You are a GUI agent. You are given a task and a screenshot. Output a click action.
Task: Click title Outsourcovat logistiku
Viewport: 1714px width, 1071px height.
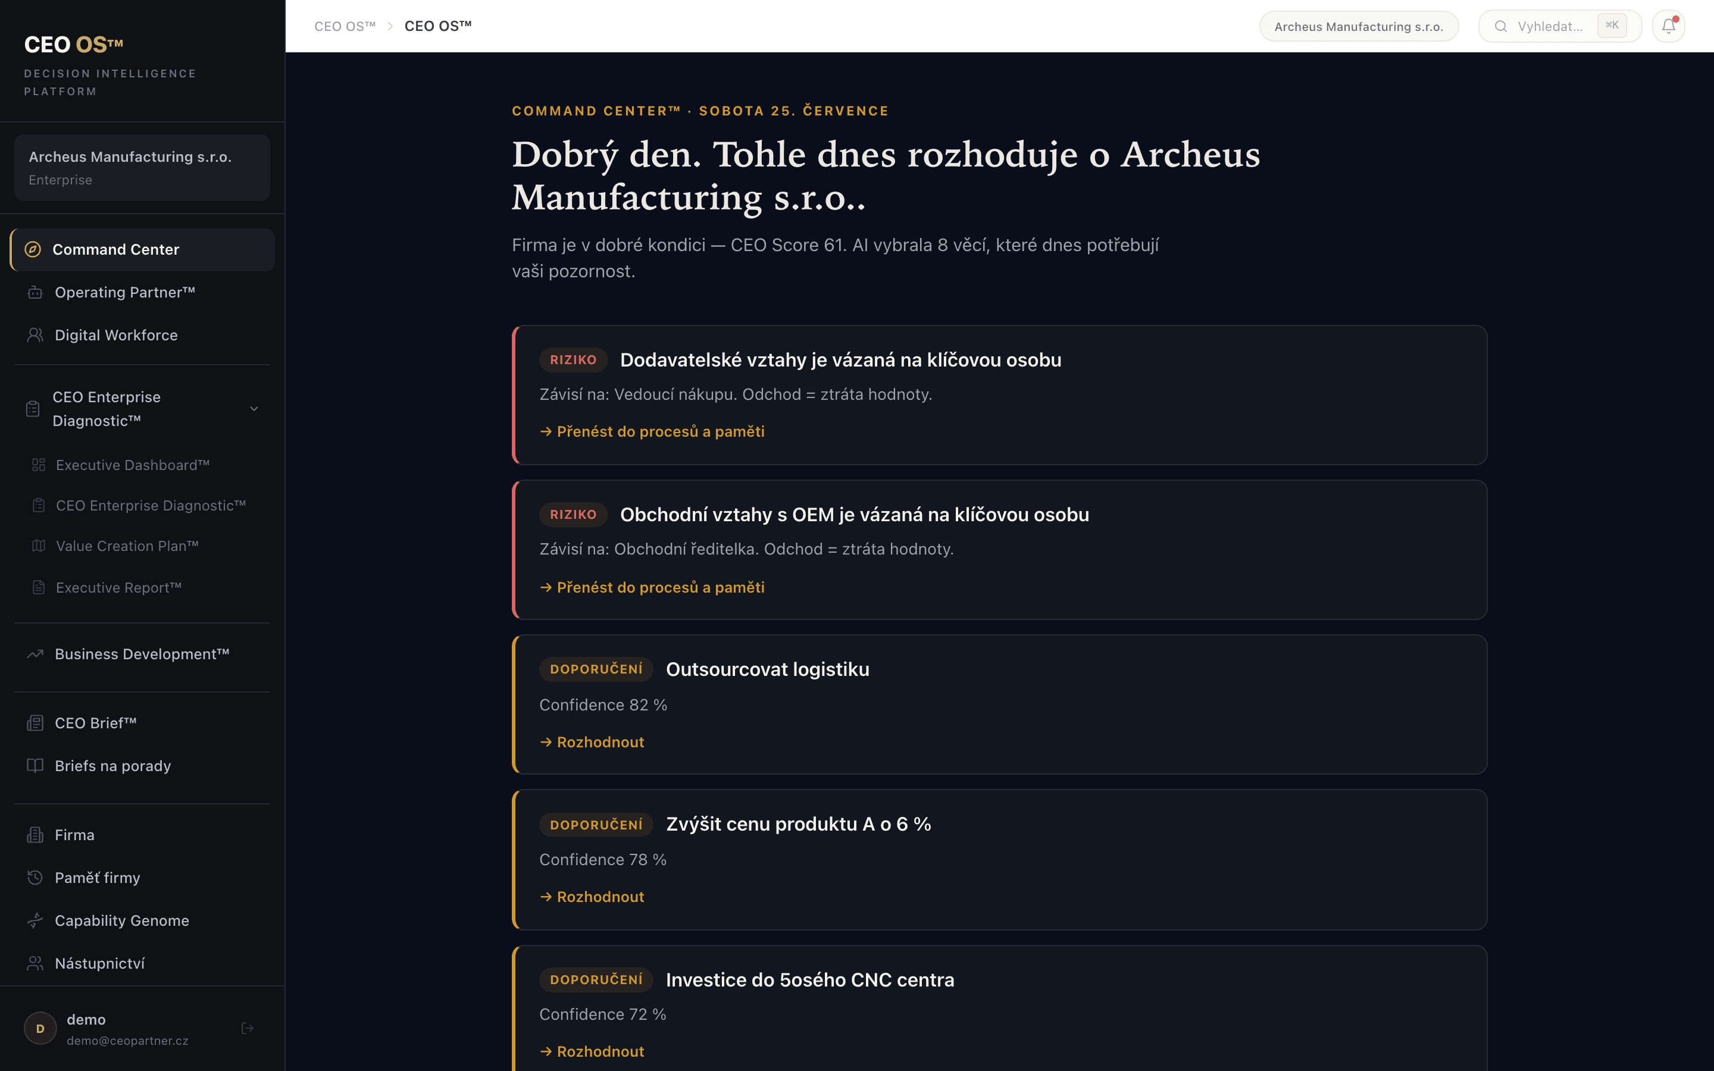(768, 669)
